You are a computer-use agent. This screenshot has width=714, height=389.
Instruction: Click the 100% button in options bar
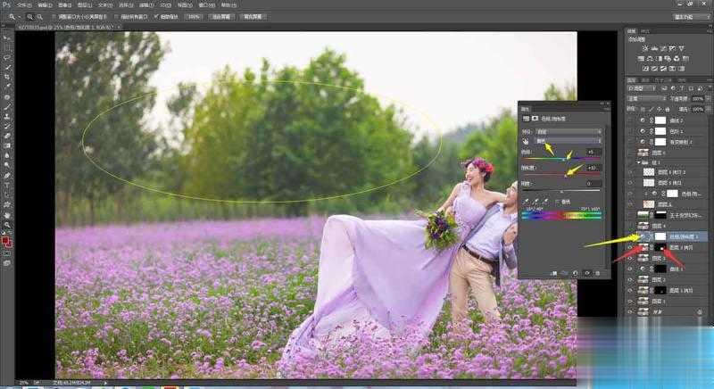click(194, 17)
